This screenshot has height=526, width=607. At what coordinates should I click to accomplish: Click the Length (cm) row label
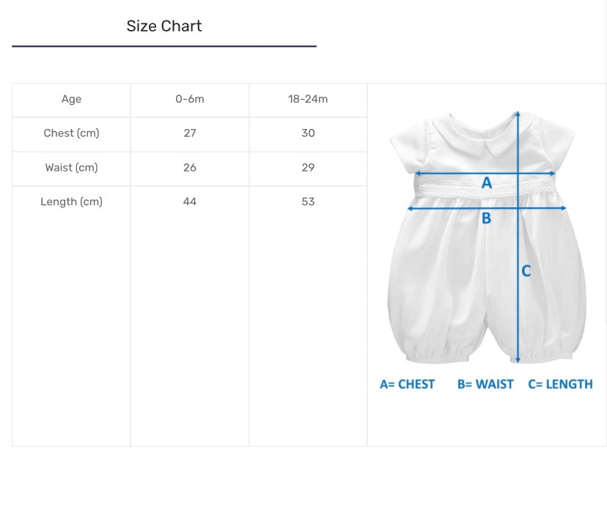71,201
